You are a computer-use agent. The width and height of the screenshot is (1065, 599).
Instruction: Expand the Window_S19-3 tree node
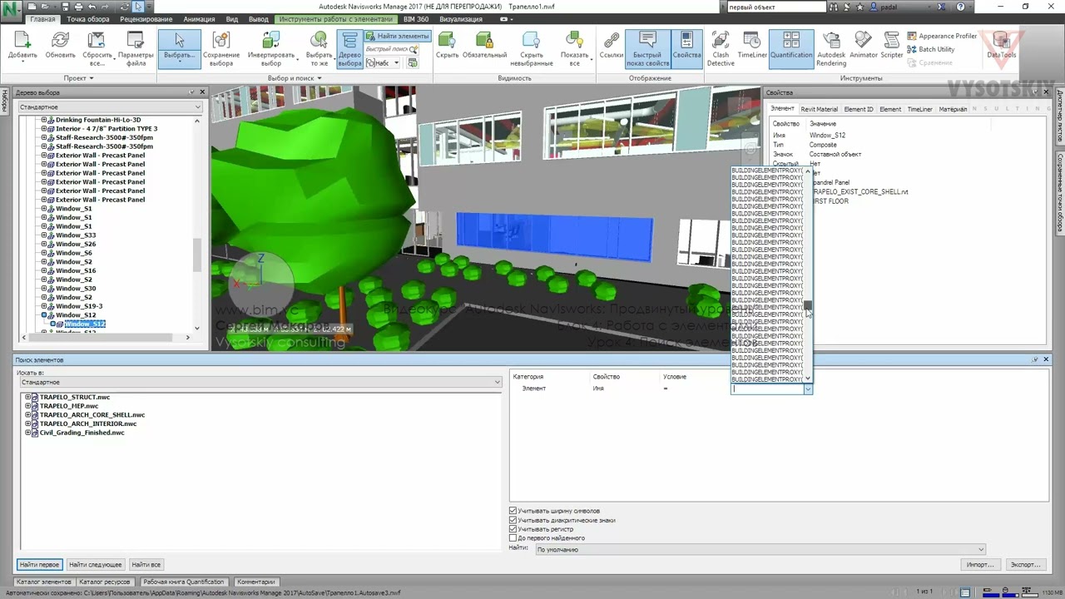(x=44, y=306)
